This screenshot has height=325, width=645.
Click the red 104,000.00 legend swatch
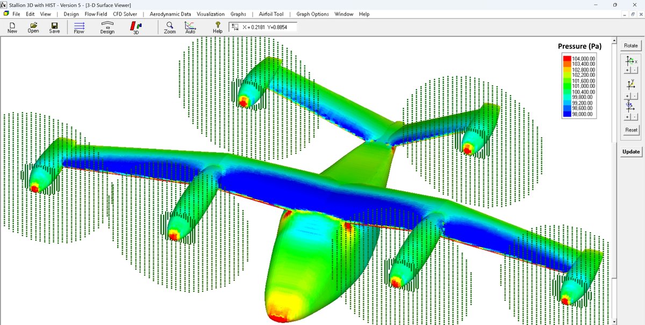coord(567,58)
